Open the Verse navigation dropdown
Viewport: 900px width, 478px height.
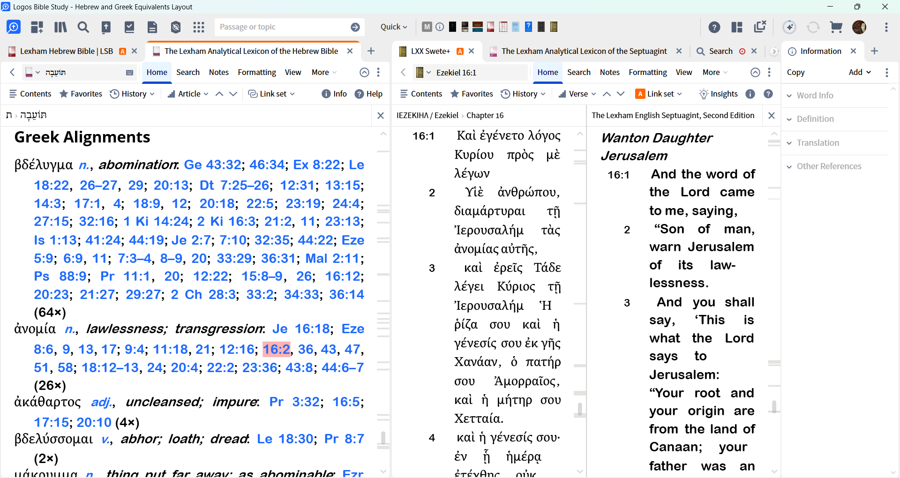[577, 94]
